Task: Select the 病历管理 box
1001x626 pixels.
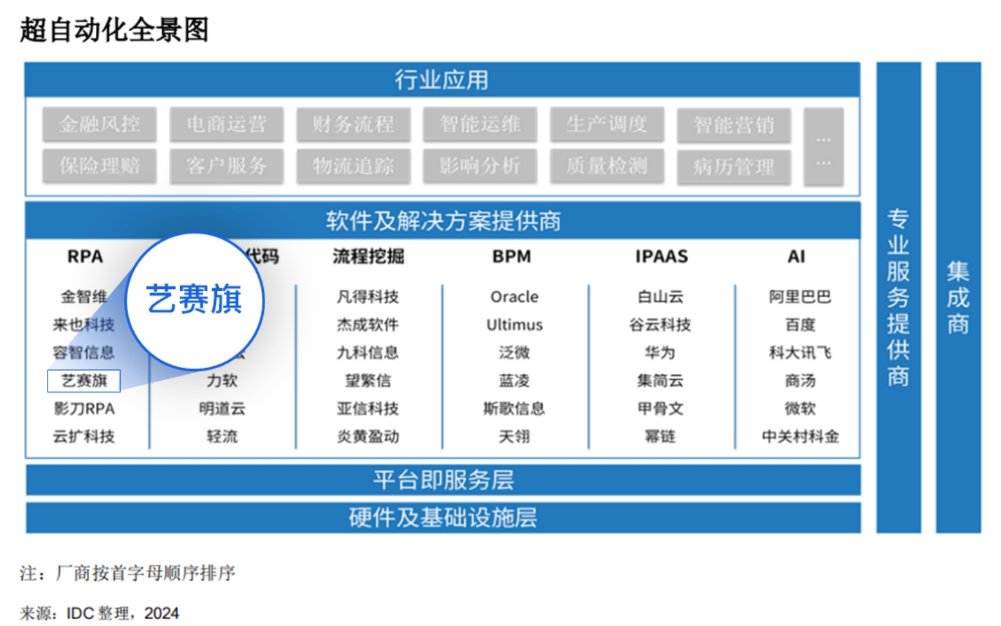Action: pyautogui.click(x=734, y=167)
